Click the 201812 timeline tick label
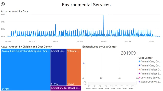This screenshot has width=163, height=91. (125, 88)
